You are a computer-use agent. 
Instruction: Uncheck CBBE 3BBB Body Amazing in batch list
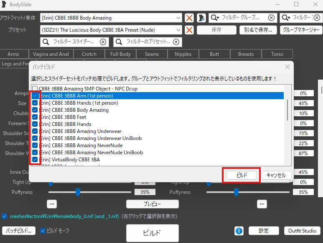[x=35, y=110]
